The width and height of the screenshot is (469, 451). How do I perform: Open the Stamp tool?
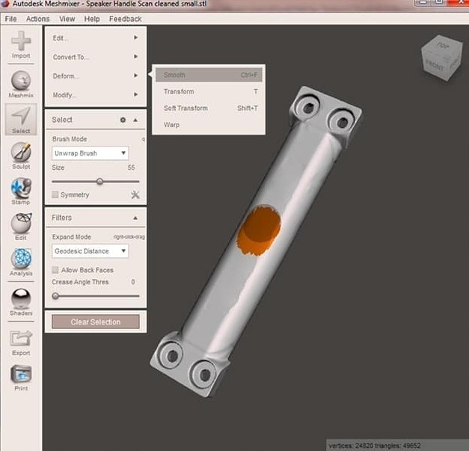pos(21,189)
